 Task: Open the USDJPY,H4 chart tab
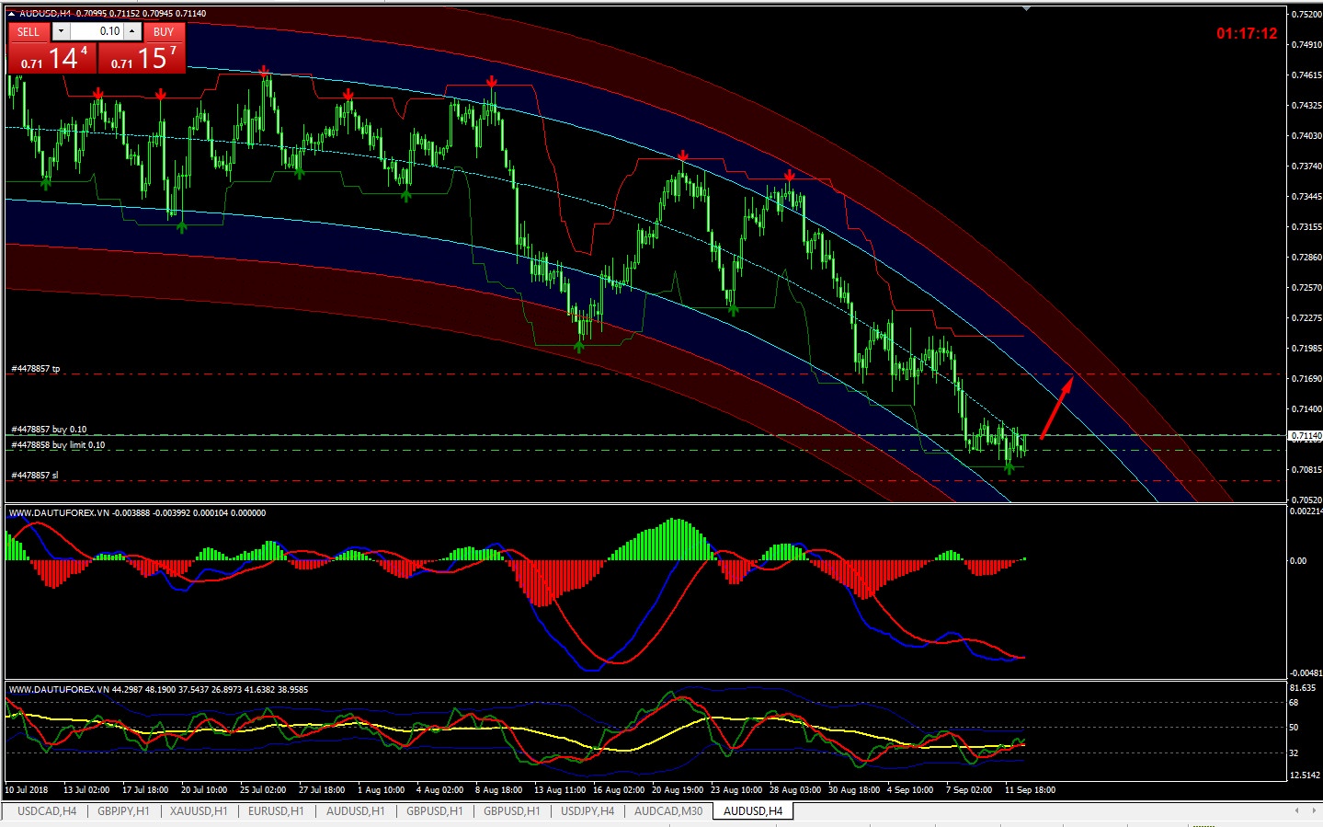tap(587, 811)
